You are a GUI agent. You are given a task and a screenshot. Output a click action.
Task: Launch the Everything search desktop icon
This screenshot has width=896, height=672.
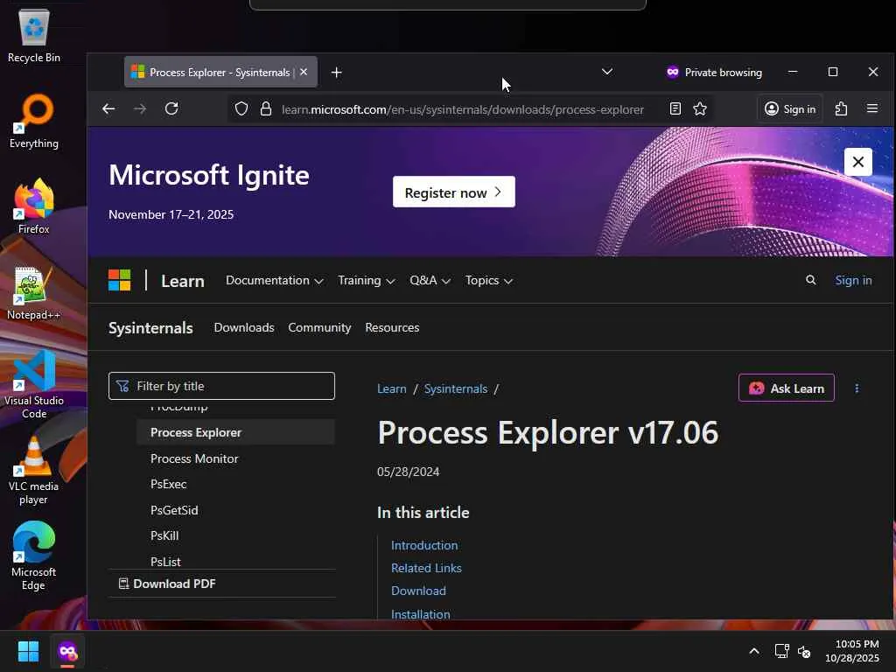click(34, 121)
